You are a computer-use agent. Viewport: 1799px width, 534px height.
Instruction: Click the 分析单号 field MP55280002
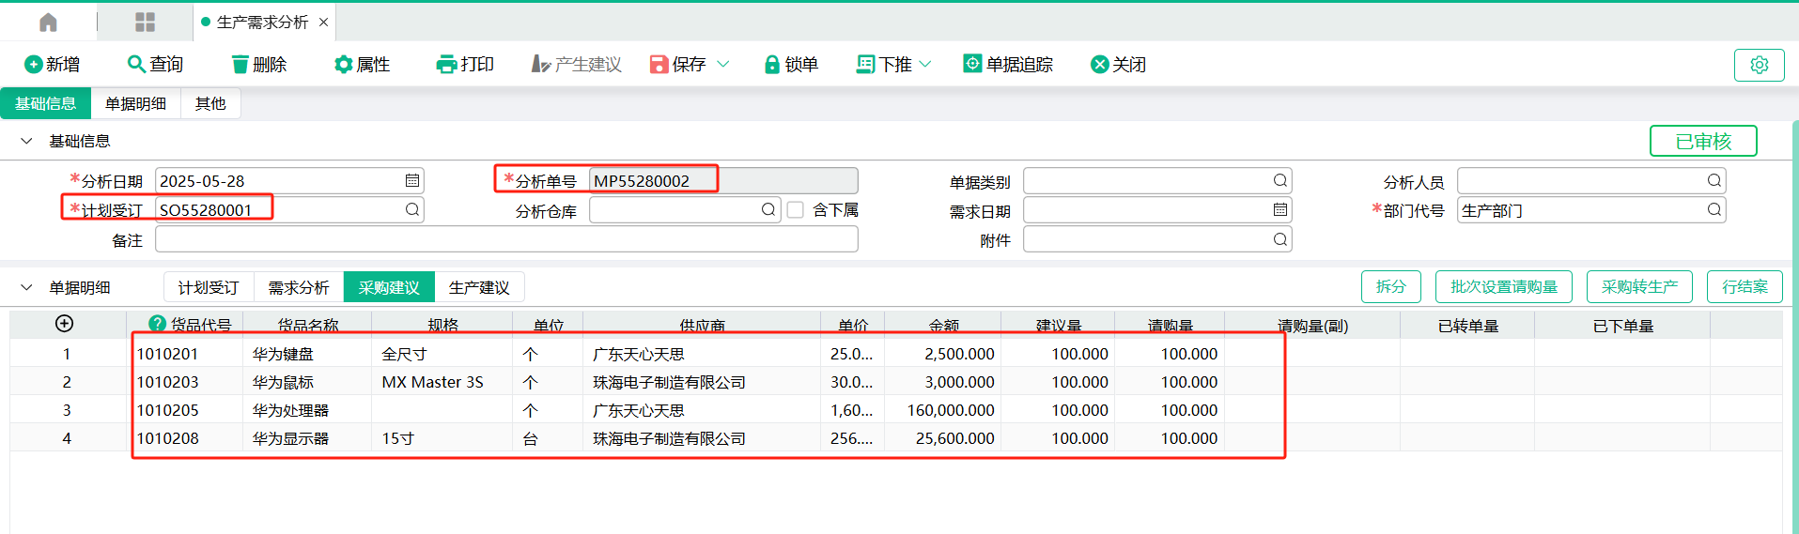723,180
